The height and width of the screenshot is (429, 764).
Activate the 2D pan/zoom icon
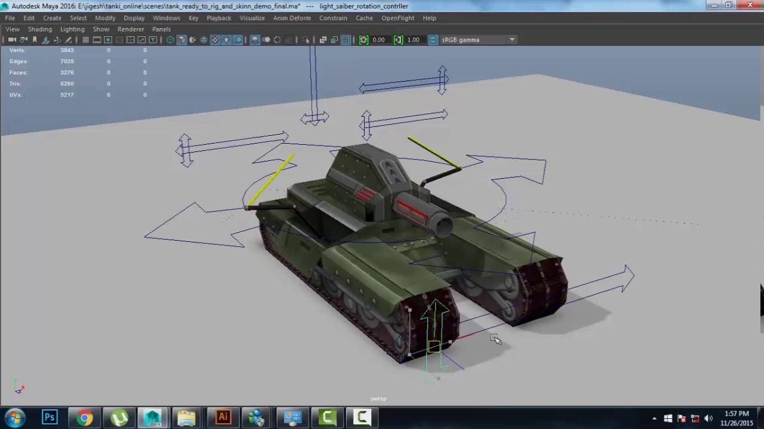click(x=57, y=40)
